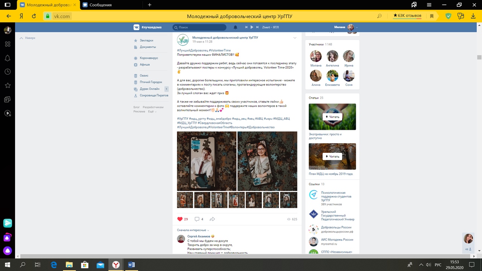
Task: Click the VK notifications bell icon
Action: (x=236, y=27)
